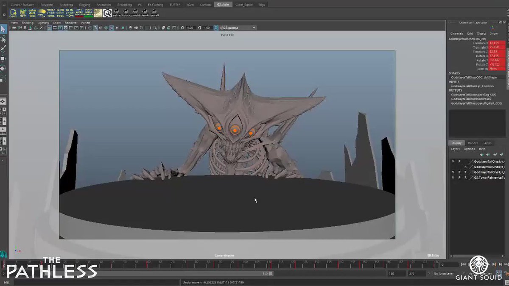
Task: Pick the Paint Selection brush tool in toolbox
Action: [3, 49]
